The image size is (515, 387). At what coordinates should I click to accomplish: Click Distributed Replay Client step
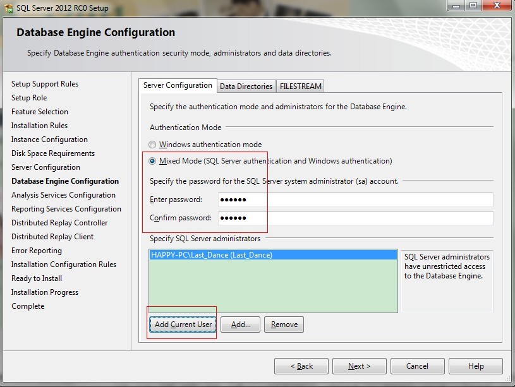click(52, 237)
